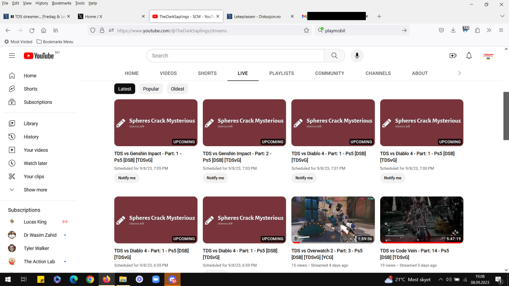The height and width of the screenshot is (286, 509).
Task: Reload the page with Firefox refresh button
Action: pos(32,31)
